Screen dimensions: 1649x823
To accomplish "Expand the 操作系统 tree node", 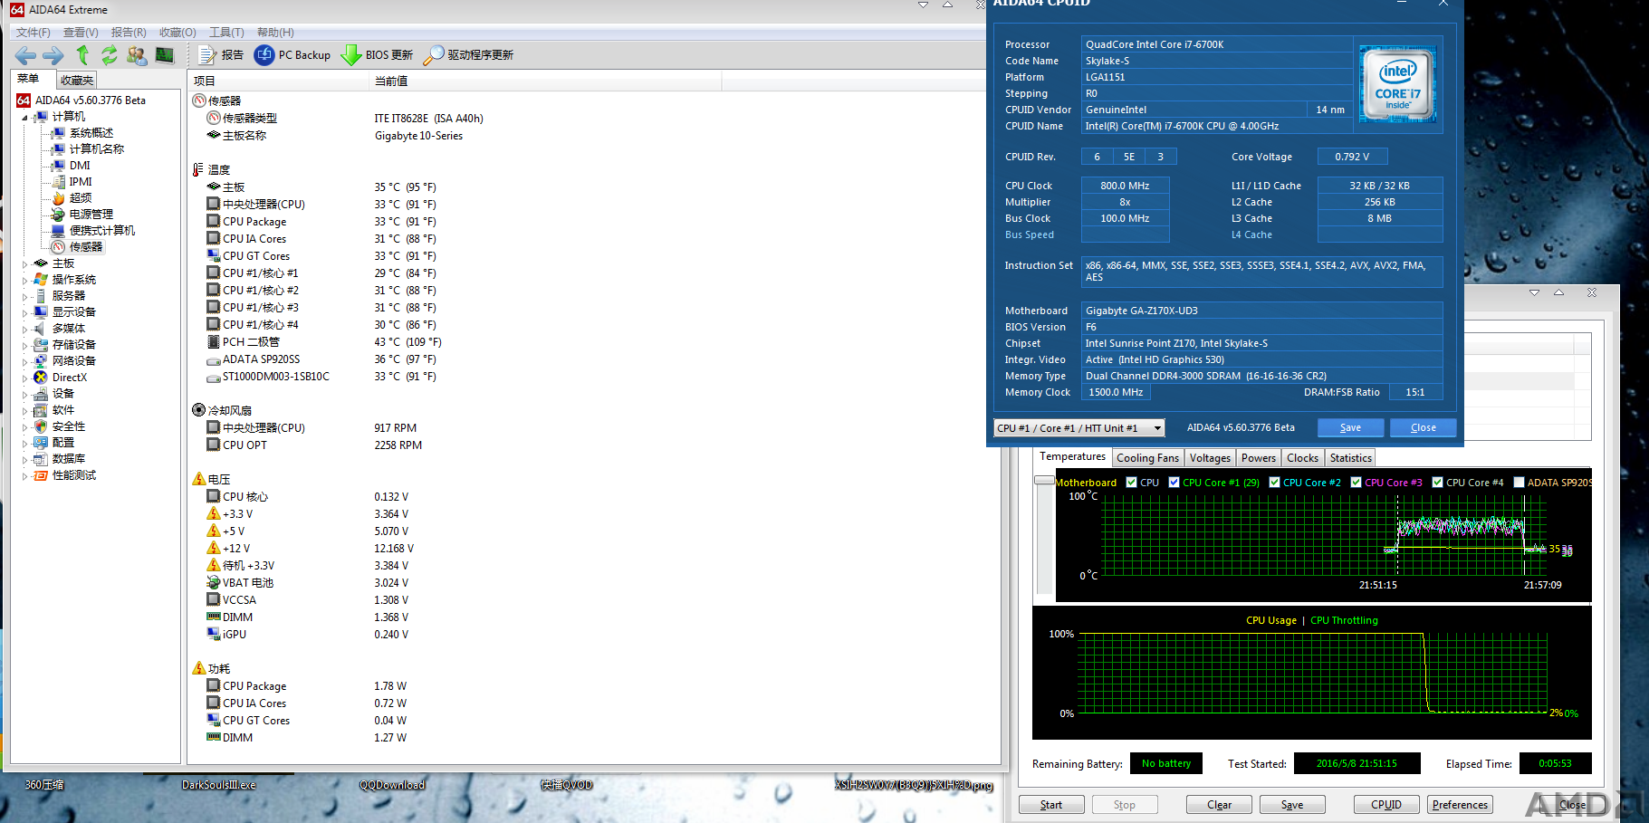I will (25, 281).
